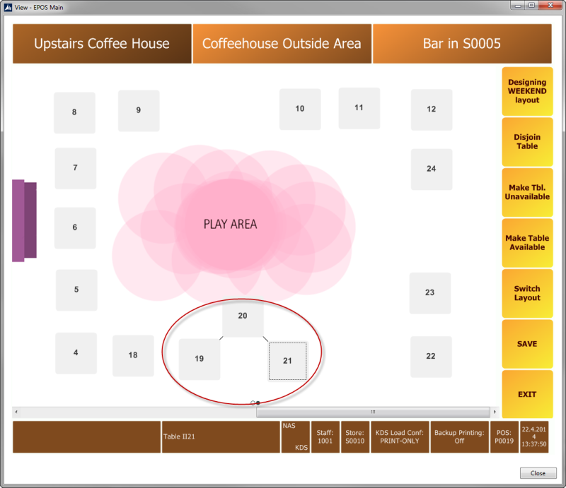This screenshot has width=566, height=488.
Task: Select table 8
Action: pyautogui.click(x=75, y=113)
